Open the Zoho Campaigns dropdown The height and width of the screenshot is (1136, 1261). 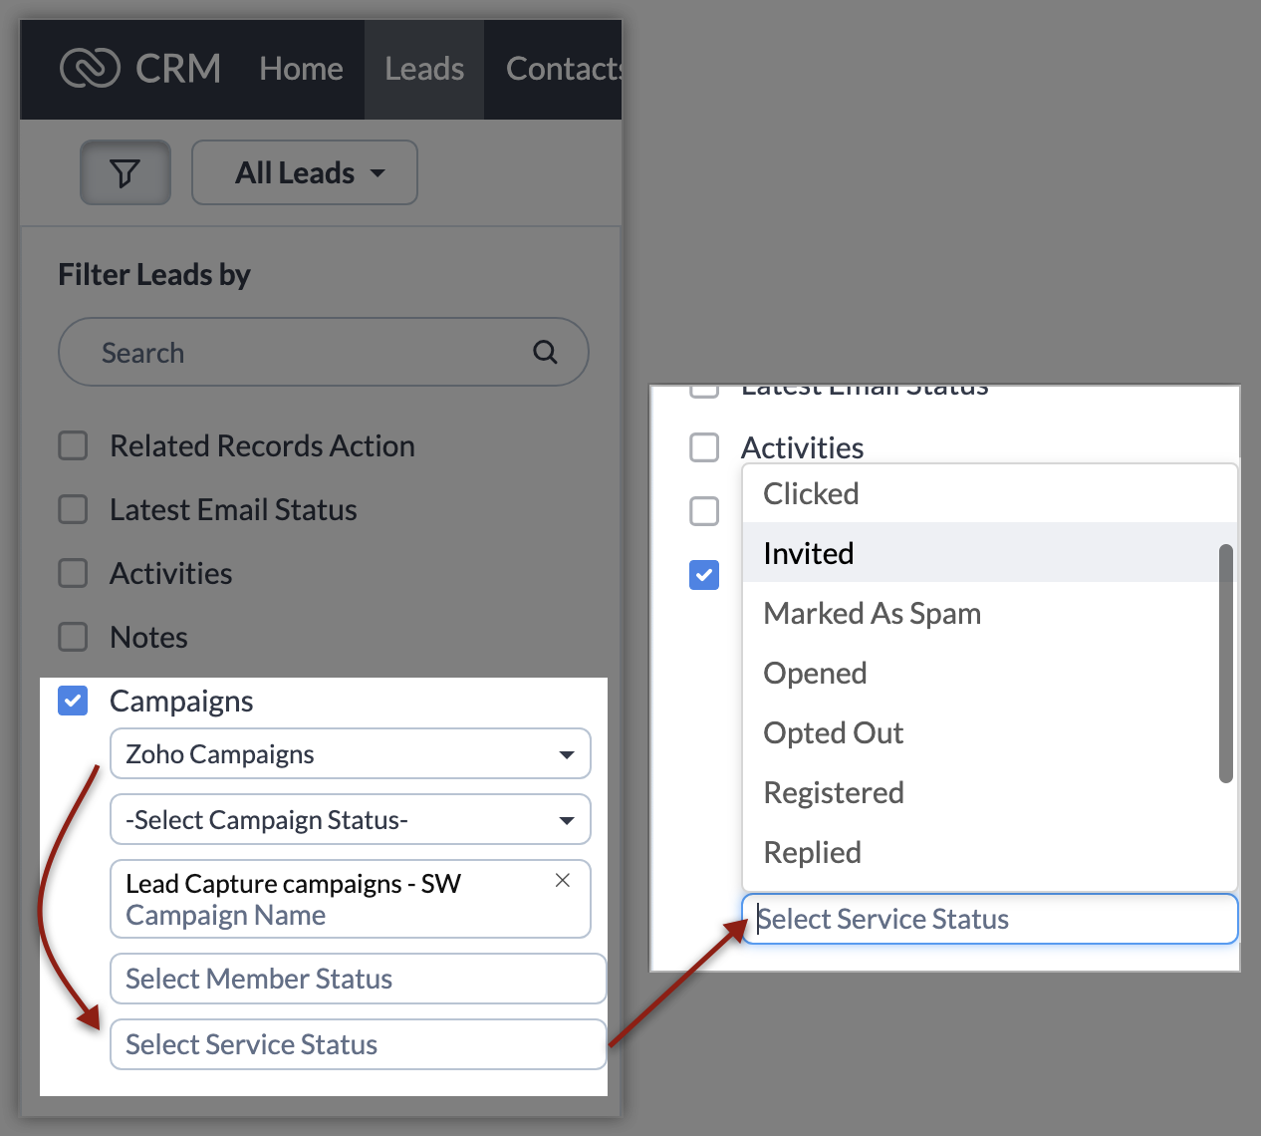351,753
